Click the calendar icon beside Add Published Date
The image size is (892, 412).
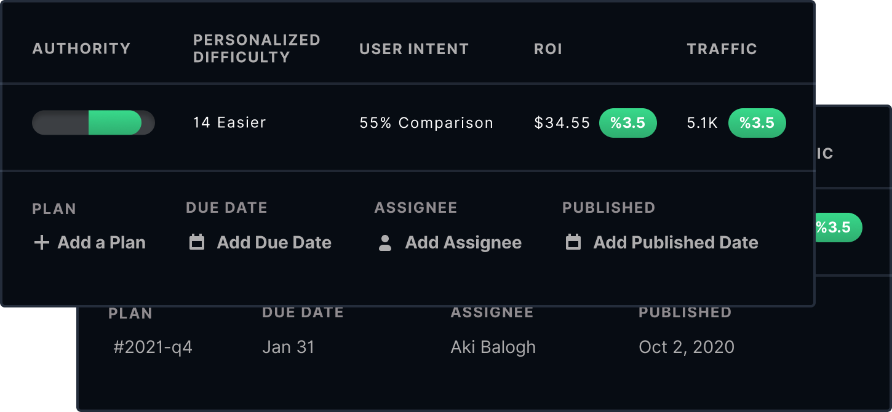click(573, 242)
